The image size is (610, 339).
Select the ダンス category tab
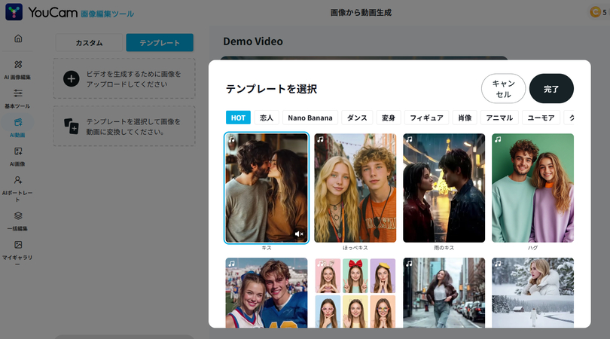tap(357, 118)
